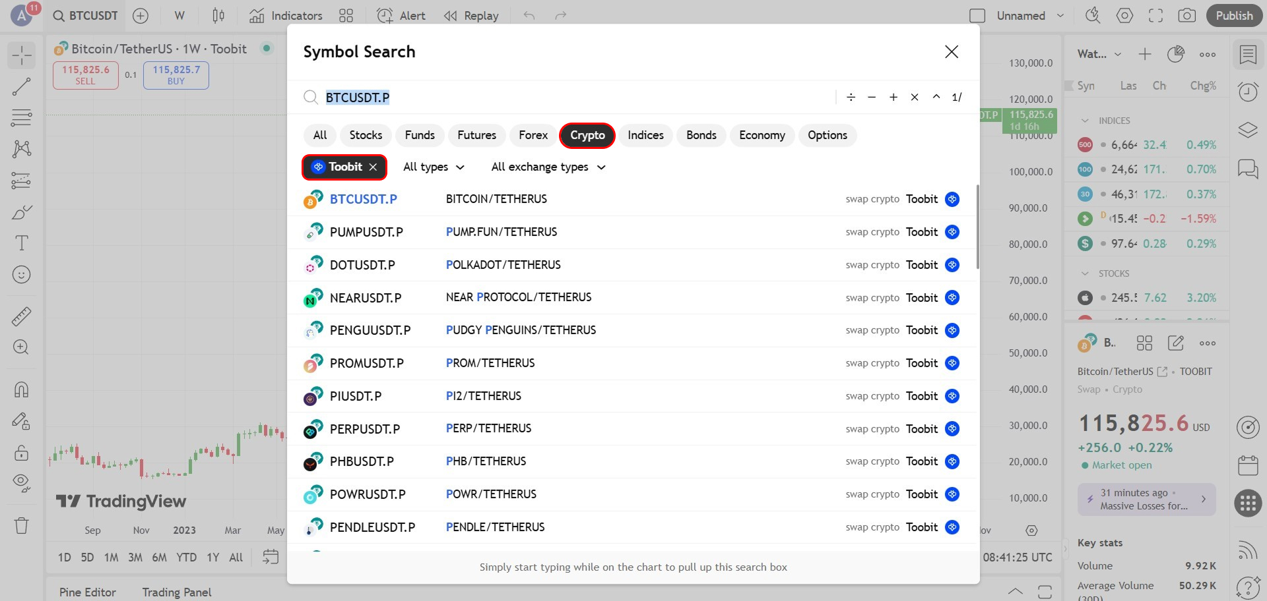Open the forecasting and measurement tools
1267x601 pixels.
click(x=22, y=181)
